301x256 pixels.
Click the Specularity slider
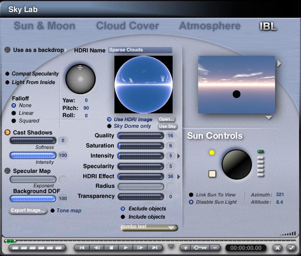point(141,166)
